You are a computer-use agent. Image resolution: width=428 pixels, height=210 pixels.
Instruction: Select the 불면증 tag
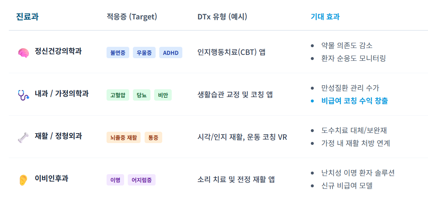(118, 53)
